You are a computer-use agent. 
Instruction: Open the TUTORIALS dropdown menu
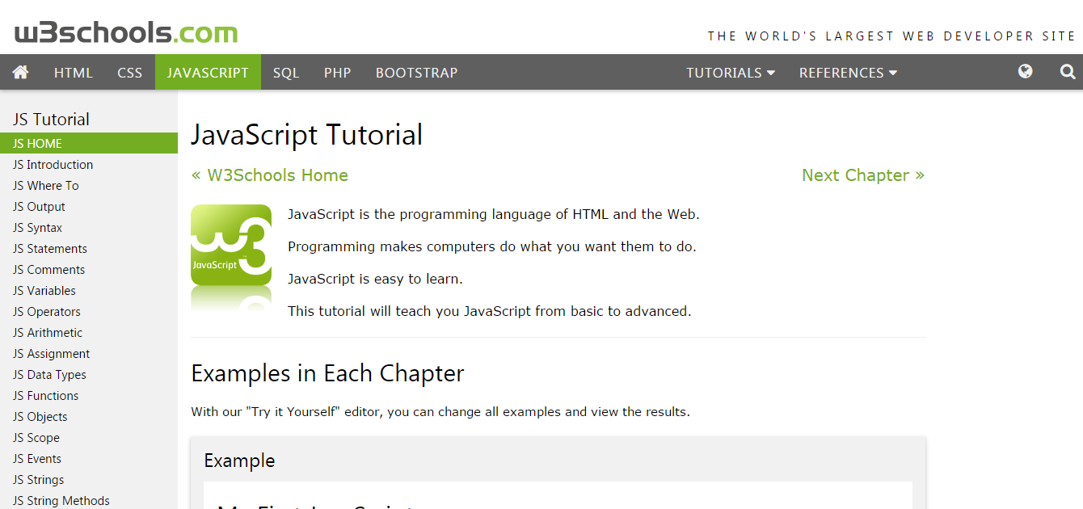click(x=729, y=72)
